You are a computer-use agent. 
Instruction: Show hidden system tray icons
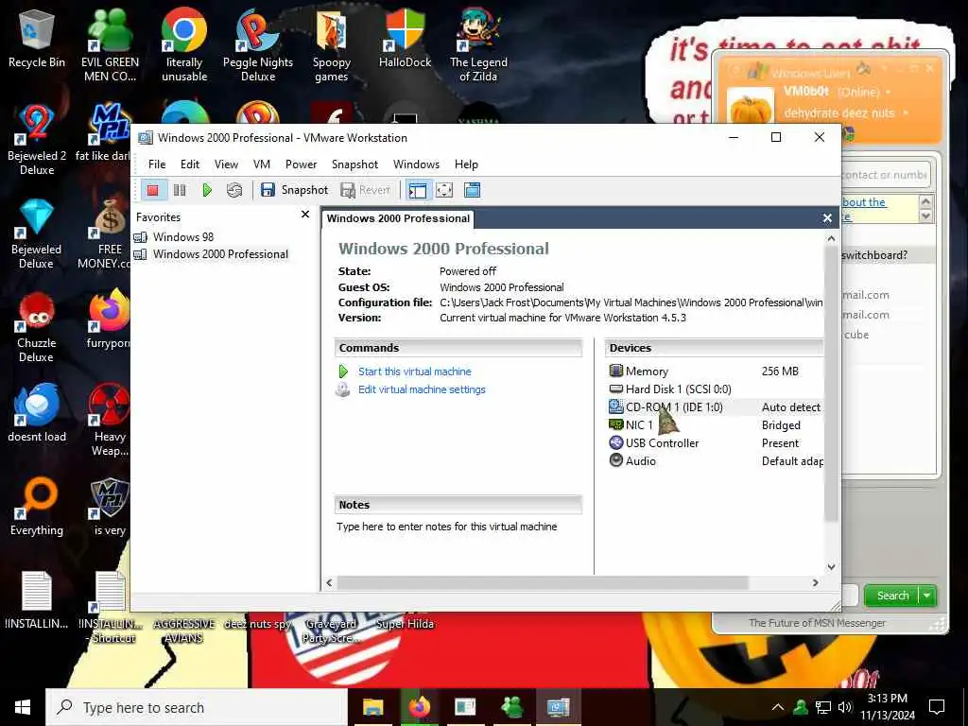pos(778,707)
